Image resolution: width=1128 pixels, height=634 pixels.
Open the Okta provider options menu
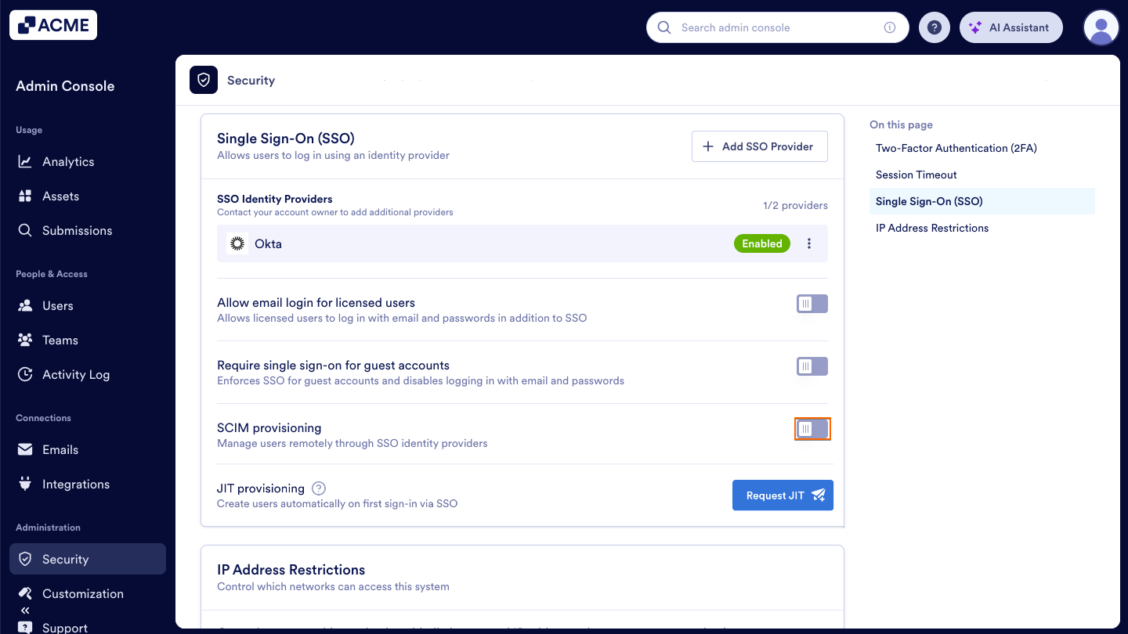coord(809,243)
